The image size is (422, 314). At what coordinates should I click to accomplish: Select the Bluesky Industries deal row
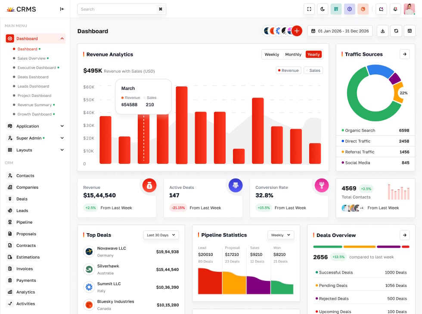click(131, 305)
